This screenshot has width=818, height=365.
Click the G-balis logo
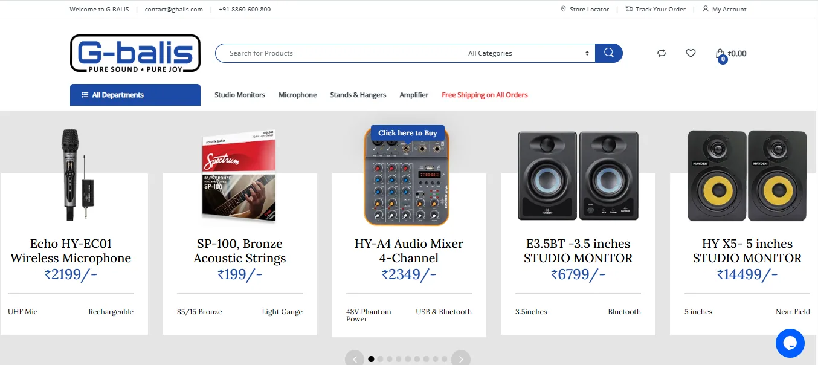[x=135, y=53]
